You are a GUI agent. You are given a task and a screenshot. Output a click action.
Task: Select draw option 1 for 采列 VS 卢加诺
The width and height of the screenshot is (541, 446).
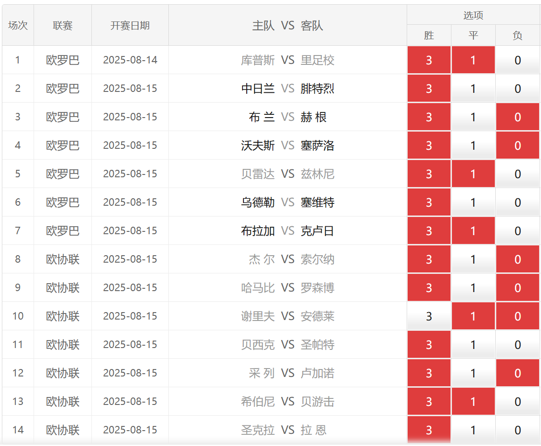[473, 373]
